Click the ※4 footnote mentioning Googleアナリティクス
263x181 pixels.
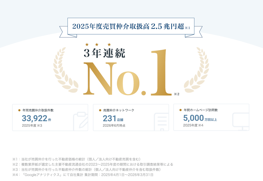pos(83,175)
